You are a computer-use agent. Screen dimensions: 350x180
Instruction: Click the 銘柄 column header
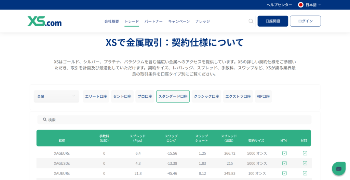(x=62, y=140)
